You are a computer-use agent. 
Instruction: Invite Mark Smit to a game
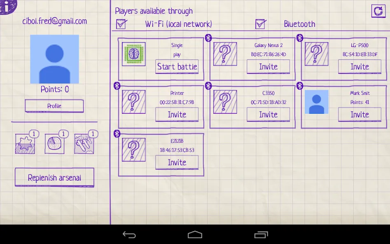pos(359,115)
